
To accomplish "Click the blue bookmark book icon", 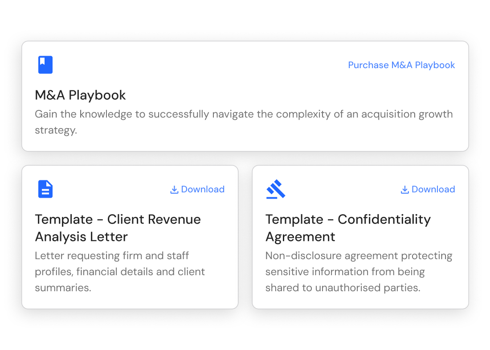I will [x=45, y=65].
